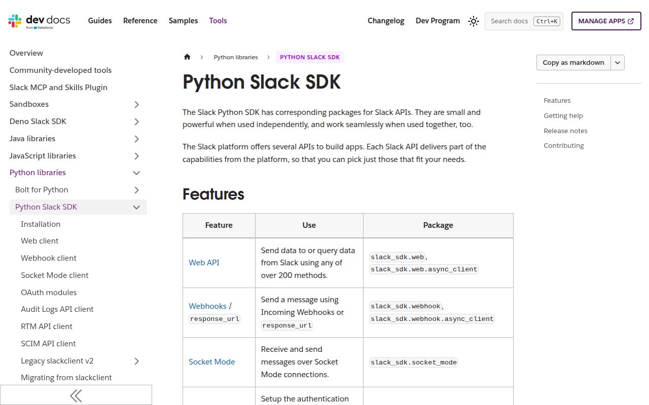Viewport: 649px width, 405px height.
Task: Open the Socket Mode client page
Action: click(55, 275)
